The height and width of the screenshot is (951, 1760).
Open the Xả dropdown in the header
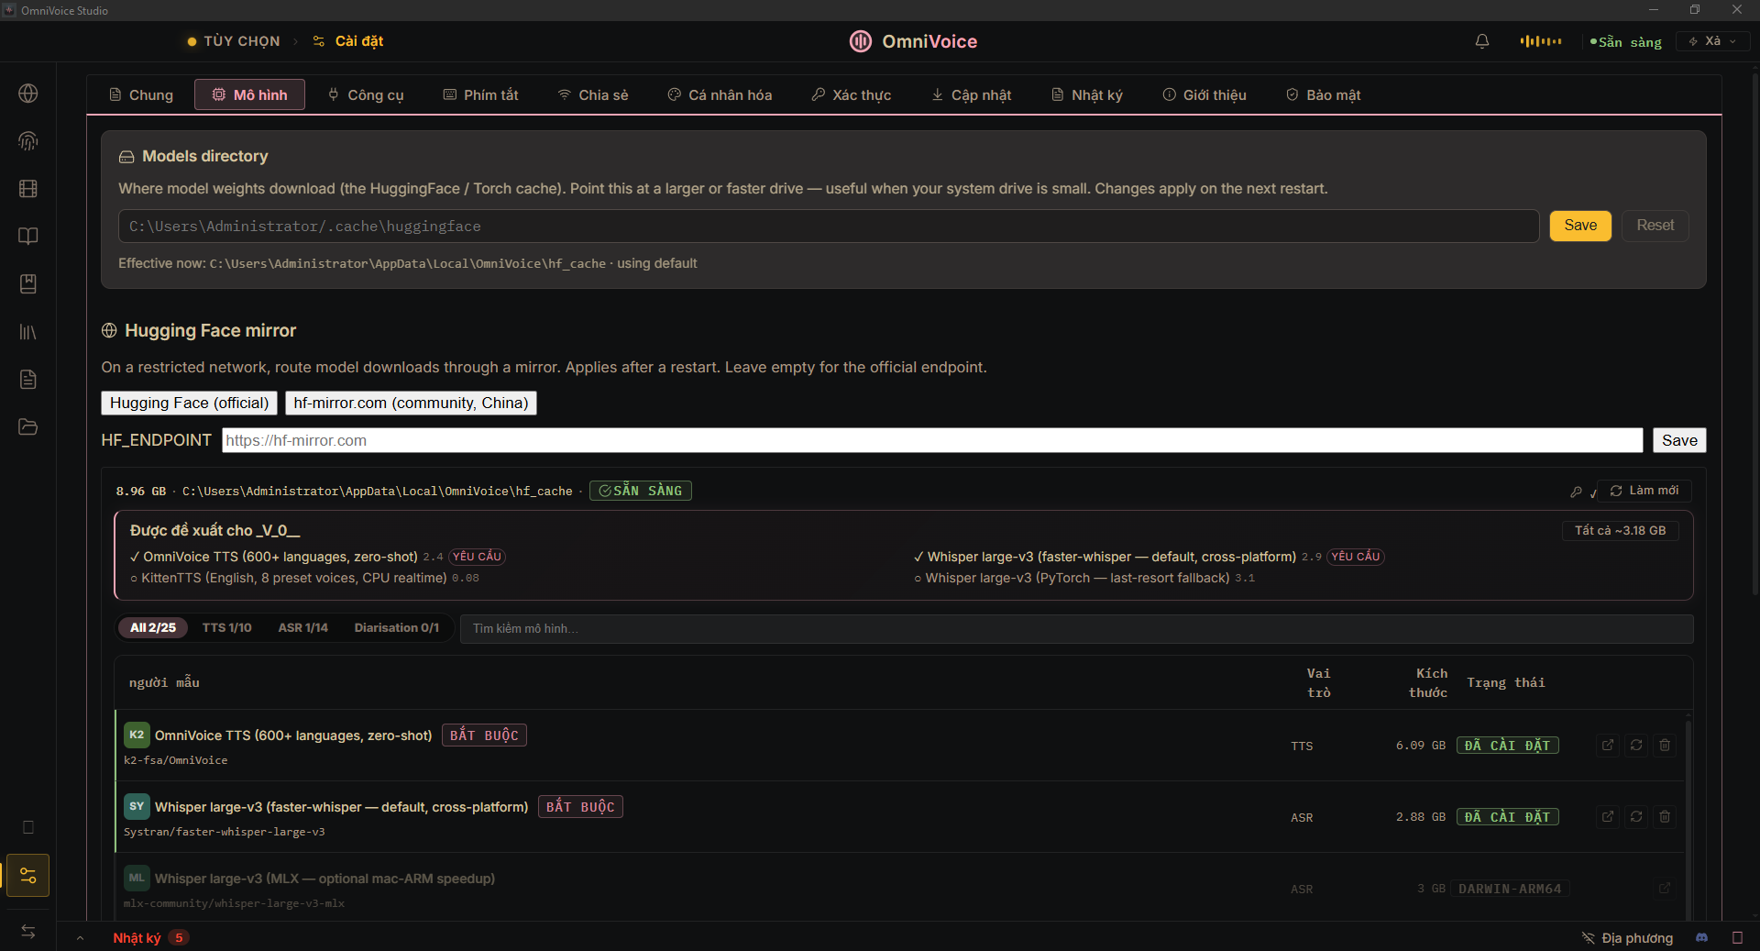1712,41
